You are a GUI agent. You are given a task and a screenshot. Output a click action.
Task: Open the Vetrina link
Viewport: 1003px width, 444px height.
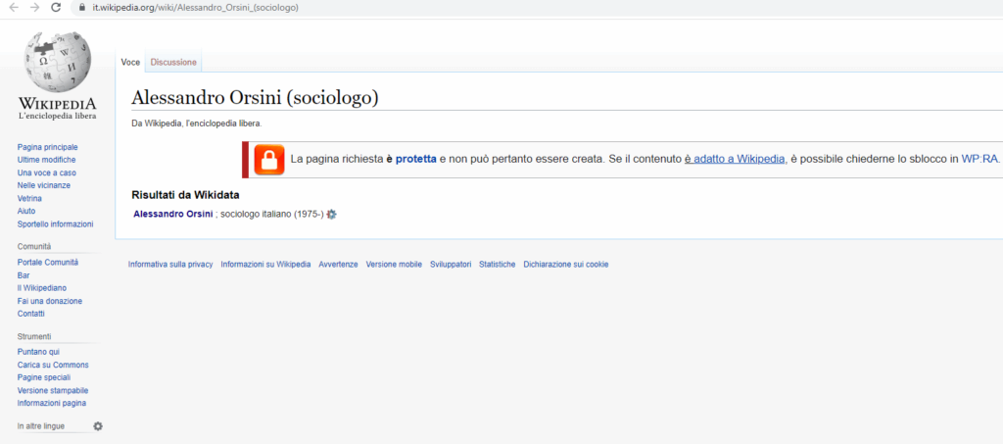[29, 198]
